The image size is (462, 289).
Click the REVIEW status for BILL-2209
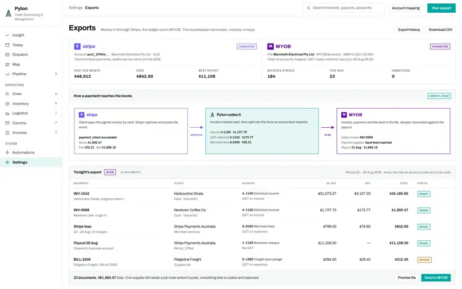(x=424, y=260)
